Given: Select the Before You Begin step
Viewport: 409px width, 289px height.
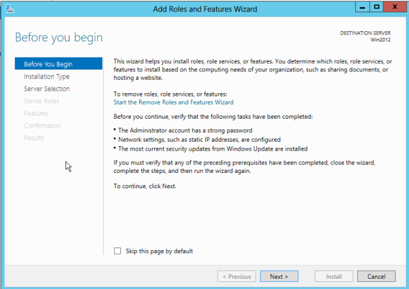Looking at the screenshot, I should (x=48, y=64).
